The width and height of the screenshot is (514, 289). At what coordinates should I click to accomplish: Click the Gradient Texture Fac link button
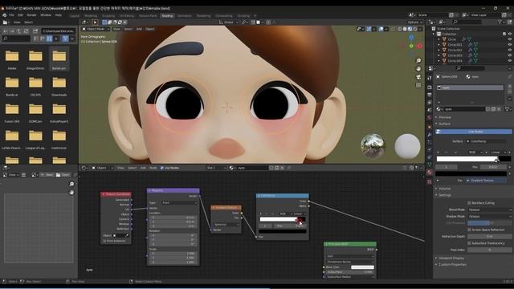tap(487, 180)
